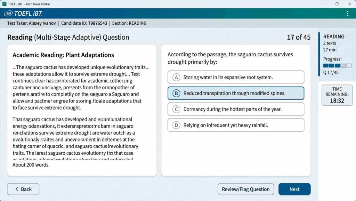Click the Academic Reading passage title
The height and width of the screenshot is (201, 356).
(x=63, y=55)
